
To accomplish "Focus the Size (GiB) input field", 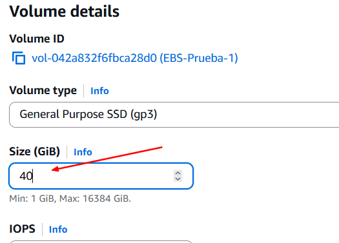I will (101, 176).
